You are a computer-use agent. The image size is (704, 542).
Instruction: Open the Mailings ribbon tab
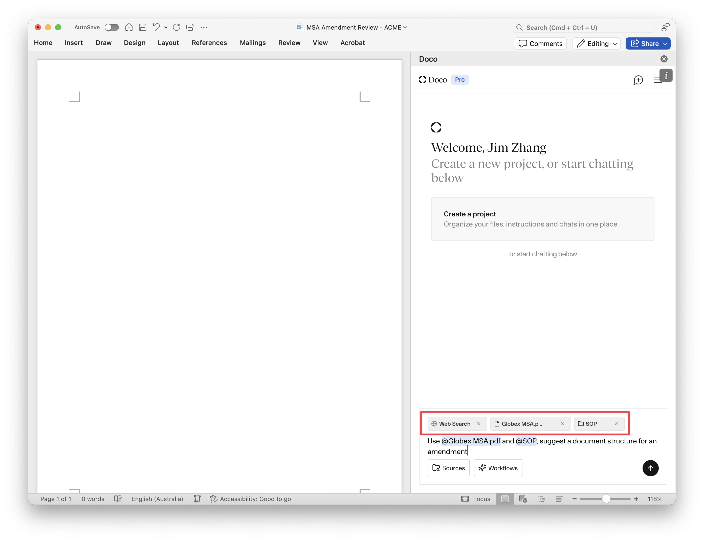point(253,42)
